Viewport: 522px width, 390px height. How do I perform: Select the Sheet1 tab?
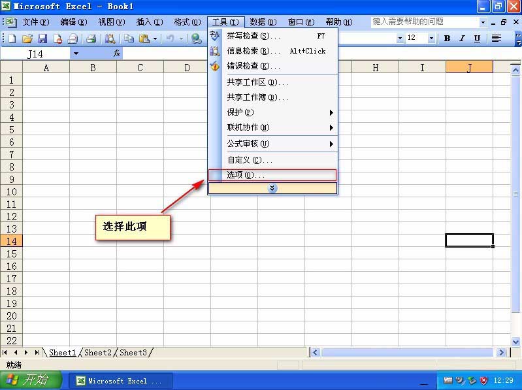point(62,352)
